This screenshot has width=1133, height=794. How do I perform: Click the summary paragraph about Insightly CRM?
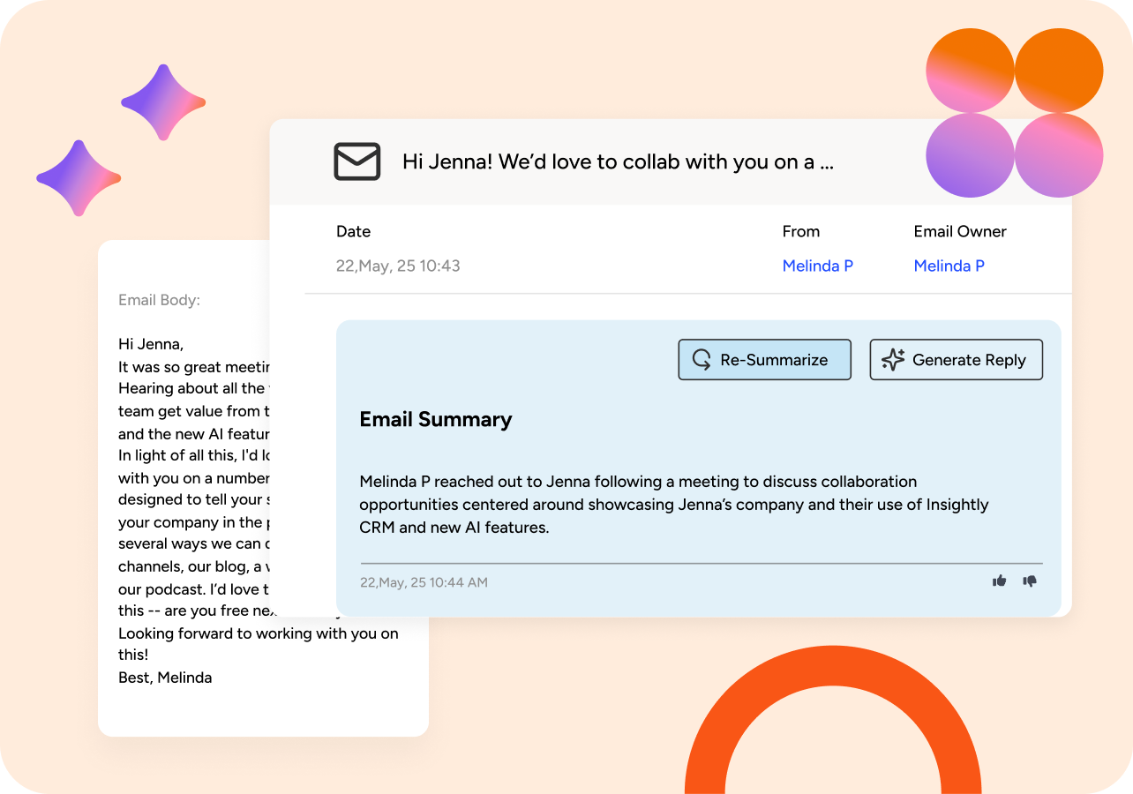tap(673, 505)
